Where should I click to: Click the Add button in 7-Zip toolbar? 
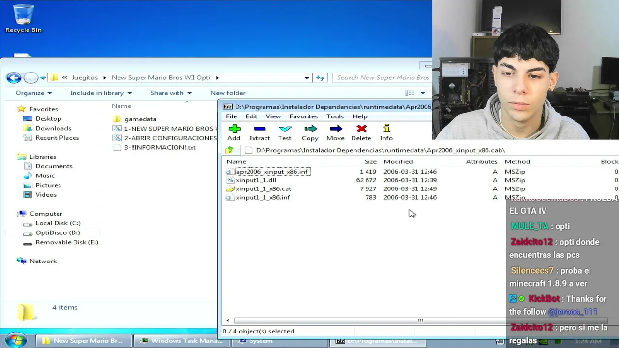[x=235, y=132]
